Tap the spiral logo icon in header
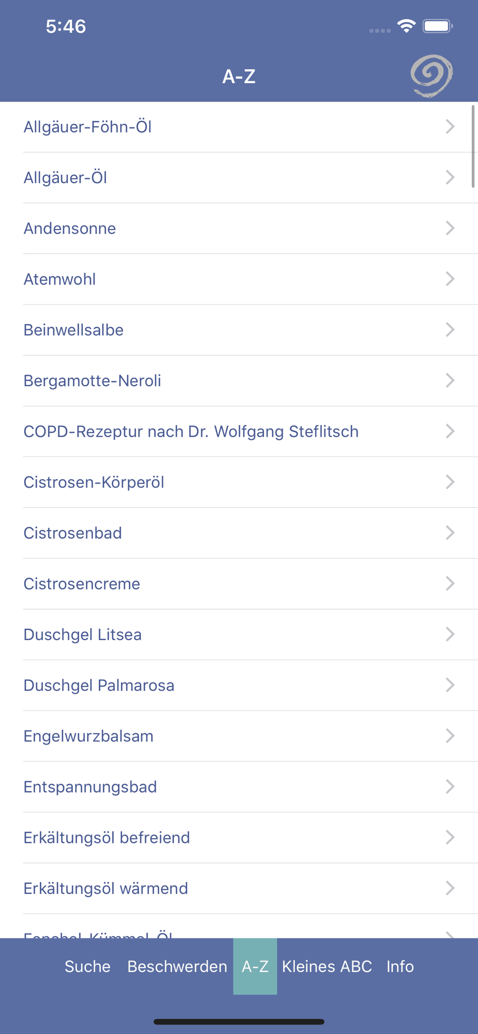478x1034 pixels. tap(431, 76)
